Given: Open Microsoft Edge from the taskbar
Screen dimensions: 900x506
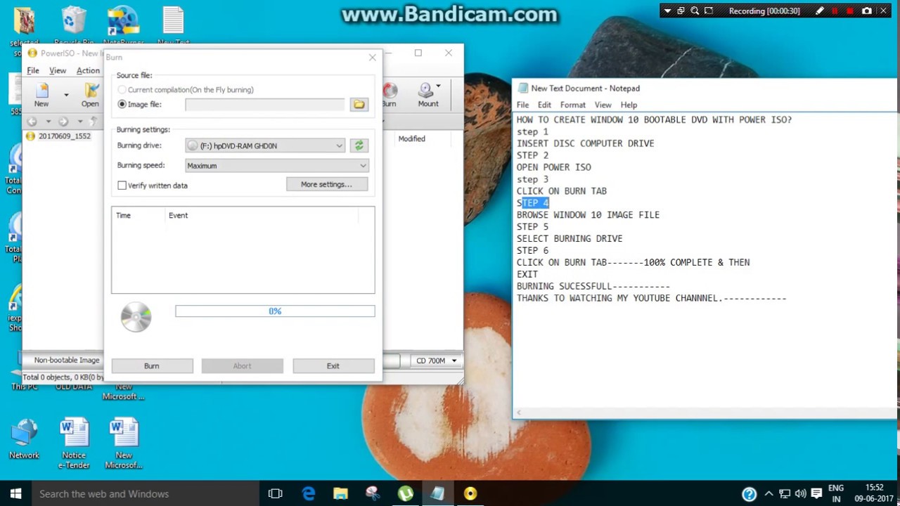Looking at the screenshot, I should coord(308,493).
